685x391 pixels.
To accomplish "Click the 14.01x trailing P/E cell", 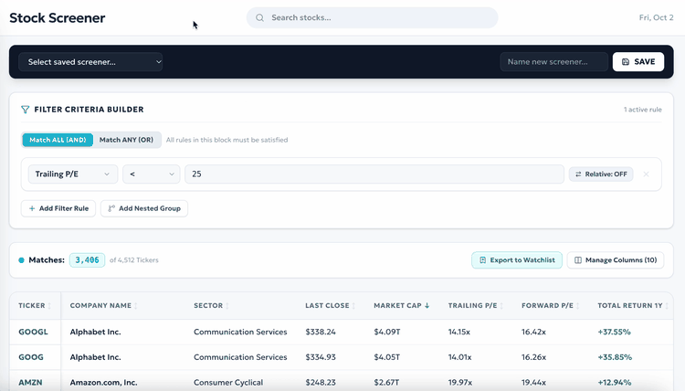I will click(460, 357).
